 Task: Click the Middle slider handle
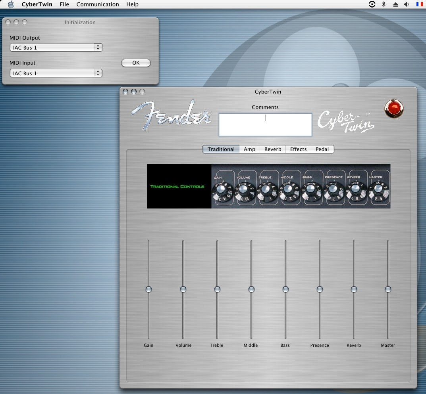(251, 289)
